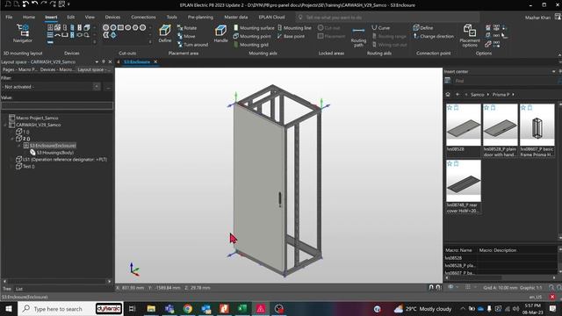The width and height of the screenshot is (562, 316).
Task: Click the Windows Start button
Action: pos(8,308)
